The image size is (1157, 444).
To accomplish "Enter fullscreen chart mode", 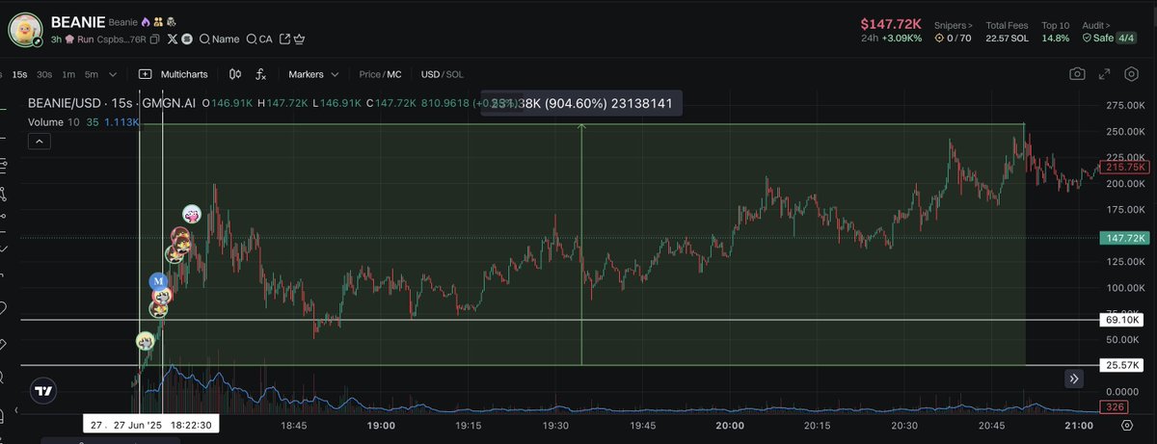I will [x=1105, y=74].
